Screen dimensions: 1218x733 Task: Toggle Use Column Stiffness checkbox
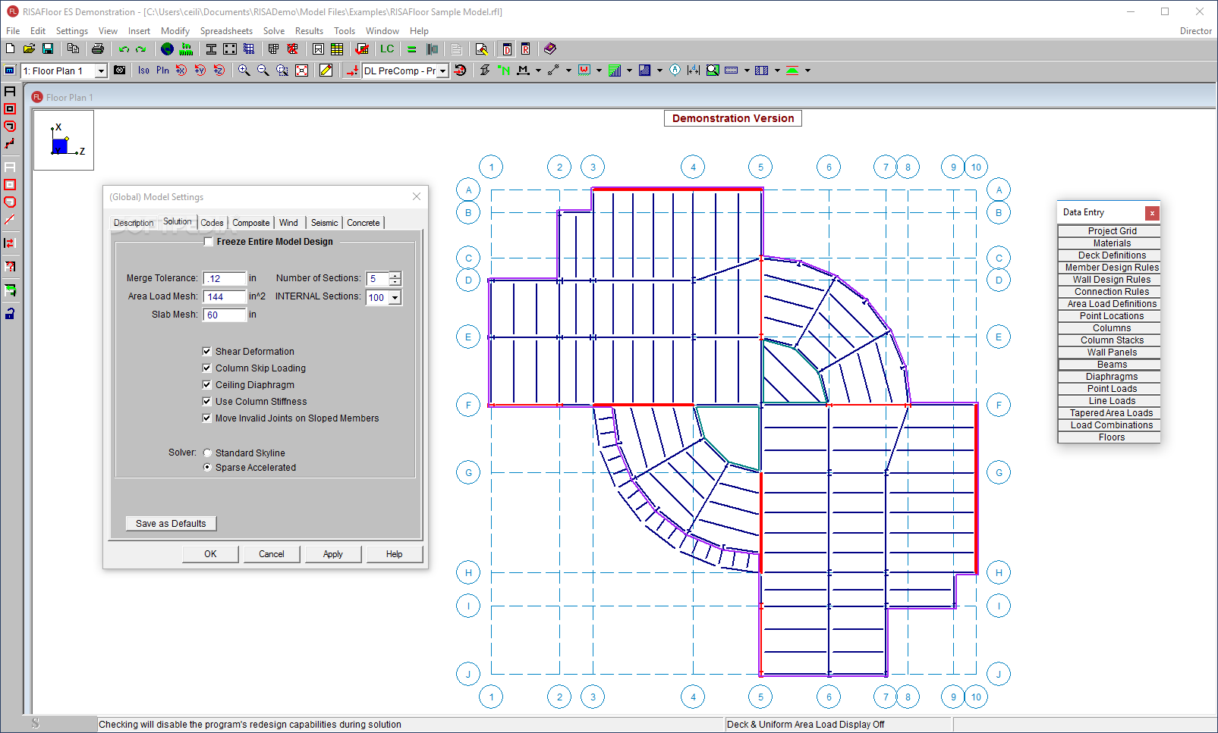[x=207, y=401]
